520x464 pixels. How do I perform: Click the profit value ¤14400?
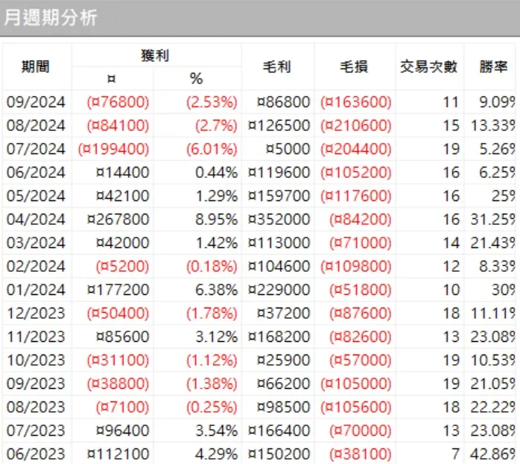click(123, 172)
